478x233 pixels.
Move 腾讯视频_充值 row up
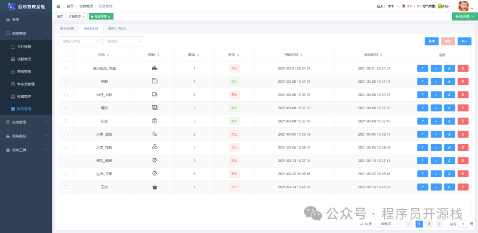[x=423, y=69]
